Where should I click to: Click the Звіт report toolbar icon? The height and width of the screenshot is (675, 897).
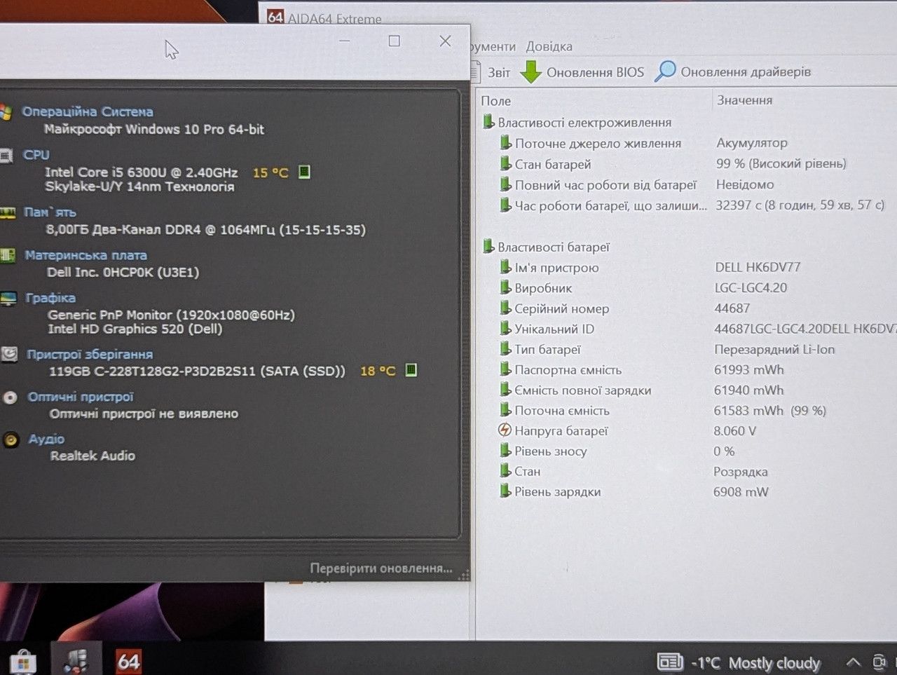476,71
